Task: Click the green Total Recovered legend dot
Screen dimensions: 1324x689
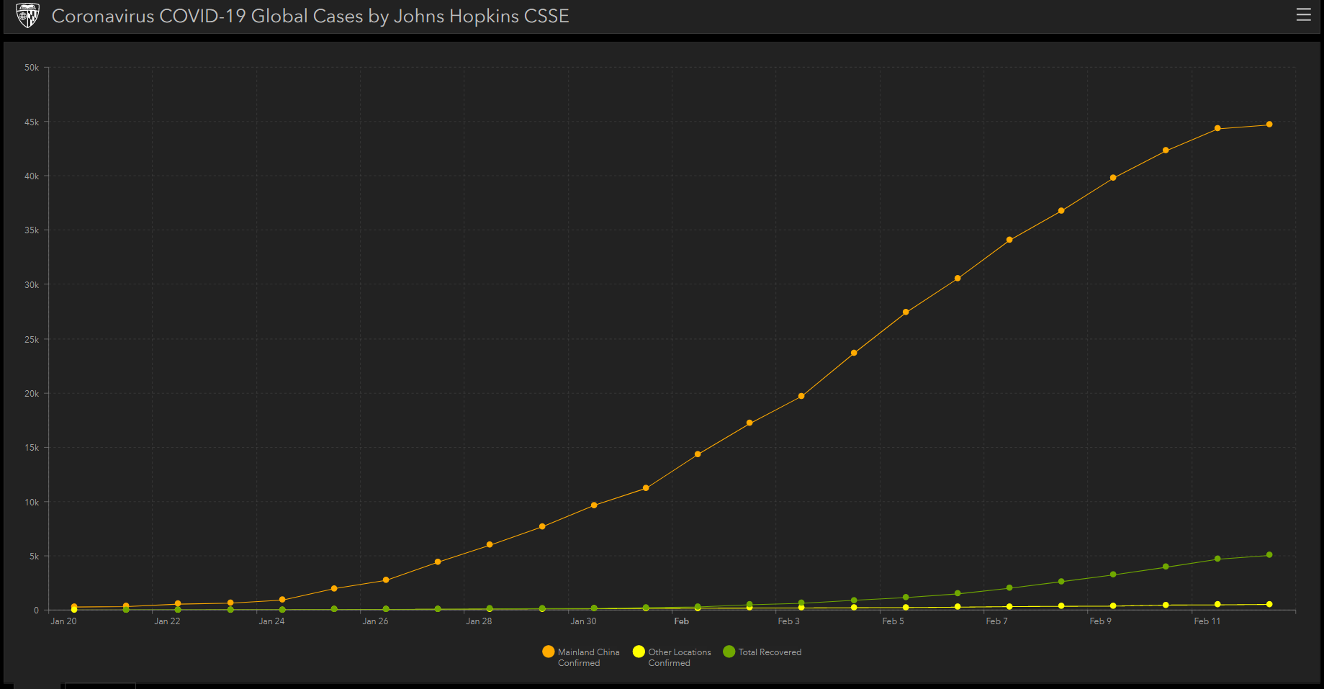Action: coord(729,652)
